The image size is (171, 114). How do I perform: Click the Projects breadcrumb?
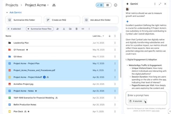coord(12,5)
